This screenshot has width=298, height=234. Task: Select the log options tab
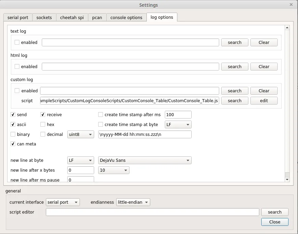tap(162, 17)
